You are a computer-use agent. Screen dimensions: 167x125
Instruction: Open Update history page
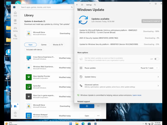[119, 77]
